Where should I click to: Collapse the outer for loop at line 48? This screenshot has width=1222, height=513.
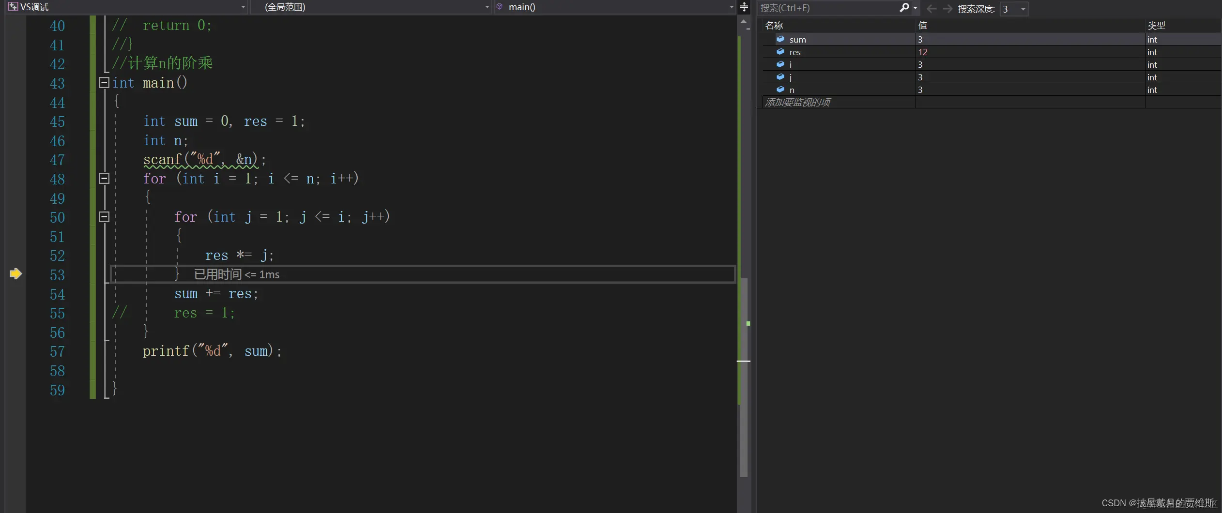pos(104,179)
